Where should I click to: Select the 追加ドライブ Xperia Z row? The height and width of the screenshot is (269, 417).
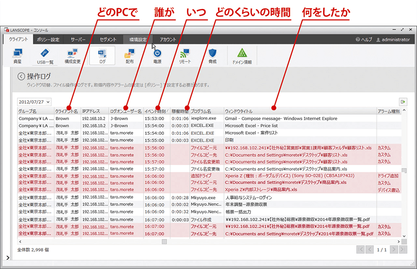point(209,176)
